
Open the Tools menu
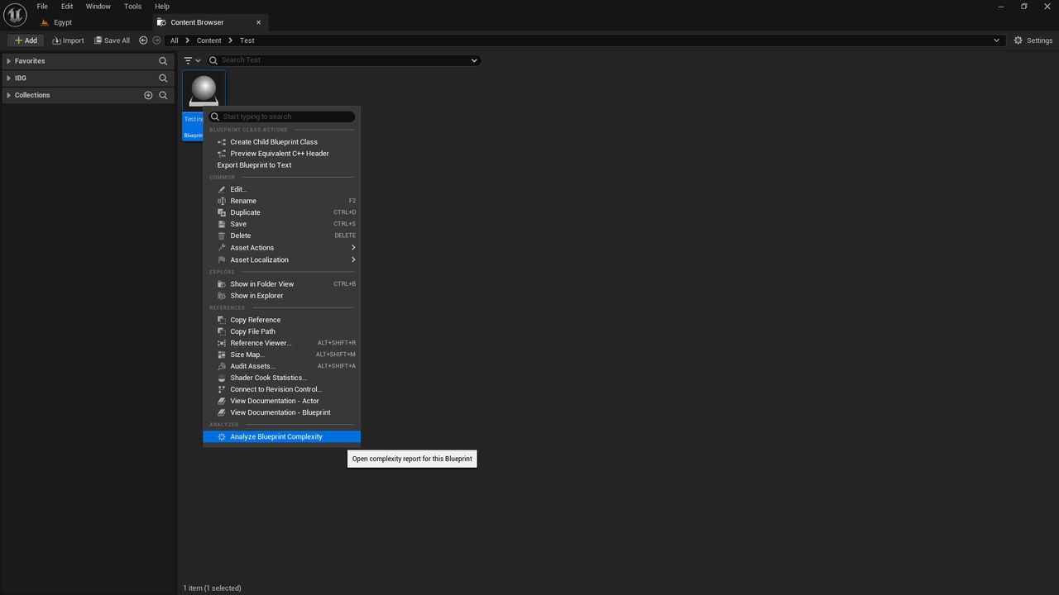tap(132, 6)
